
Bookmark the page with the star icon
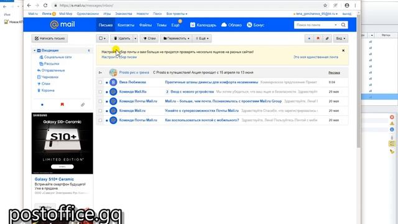325,6
